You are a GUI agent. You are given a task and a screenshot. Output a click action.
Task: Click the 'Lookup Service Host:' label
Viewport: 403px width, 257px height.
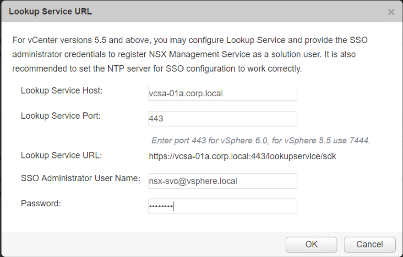click(62, 90)
